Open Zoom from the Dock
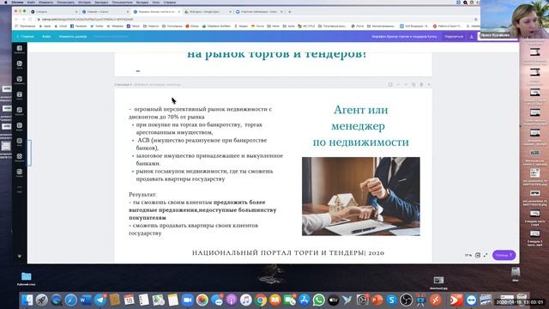This screenshot has height=309, width=549. tap(188, 300)
